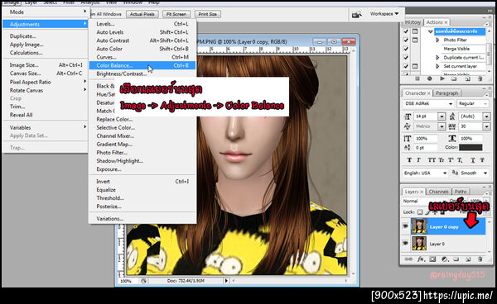Create a new layer icon
The image size is (497, 304).
(x=468, y=259)
